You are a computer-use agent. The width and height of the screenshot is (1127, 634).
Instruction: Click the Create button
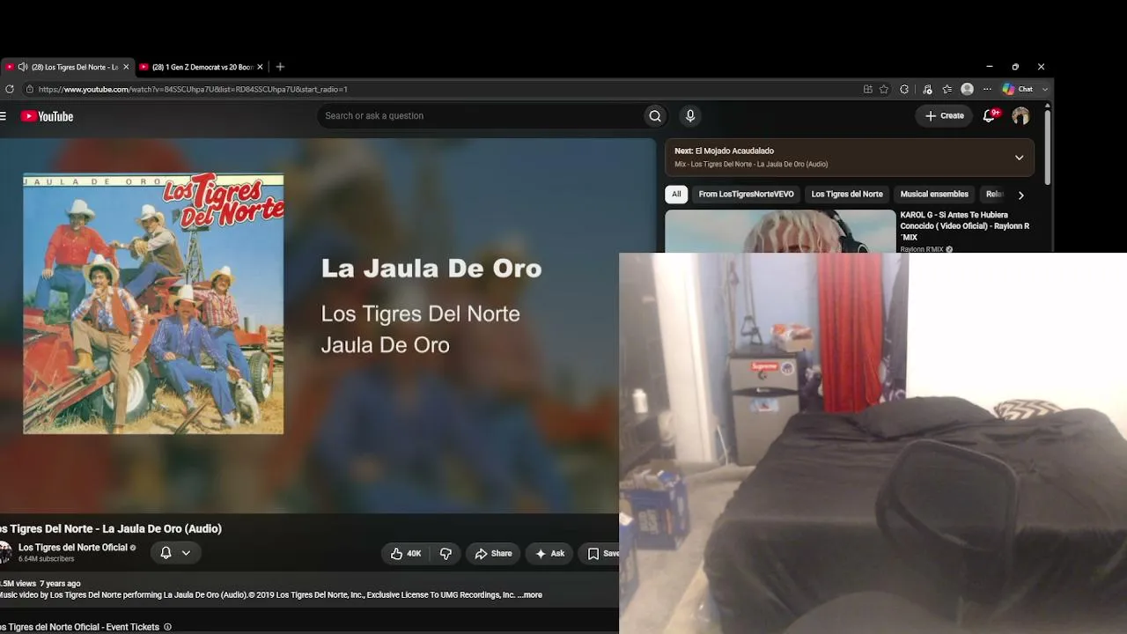[945, 115]
